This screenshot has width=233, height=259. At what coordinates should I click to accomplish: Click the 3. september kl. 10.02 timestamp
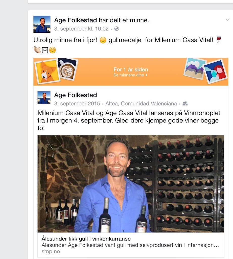(x=81, y=29)
